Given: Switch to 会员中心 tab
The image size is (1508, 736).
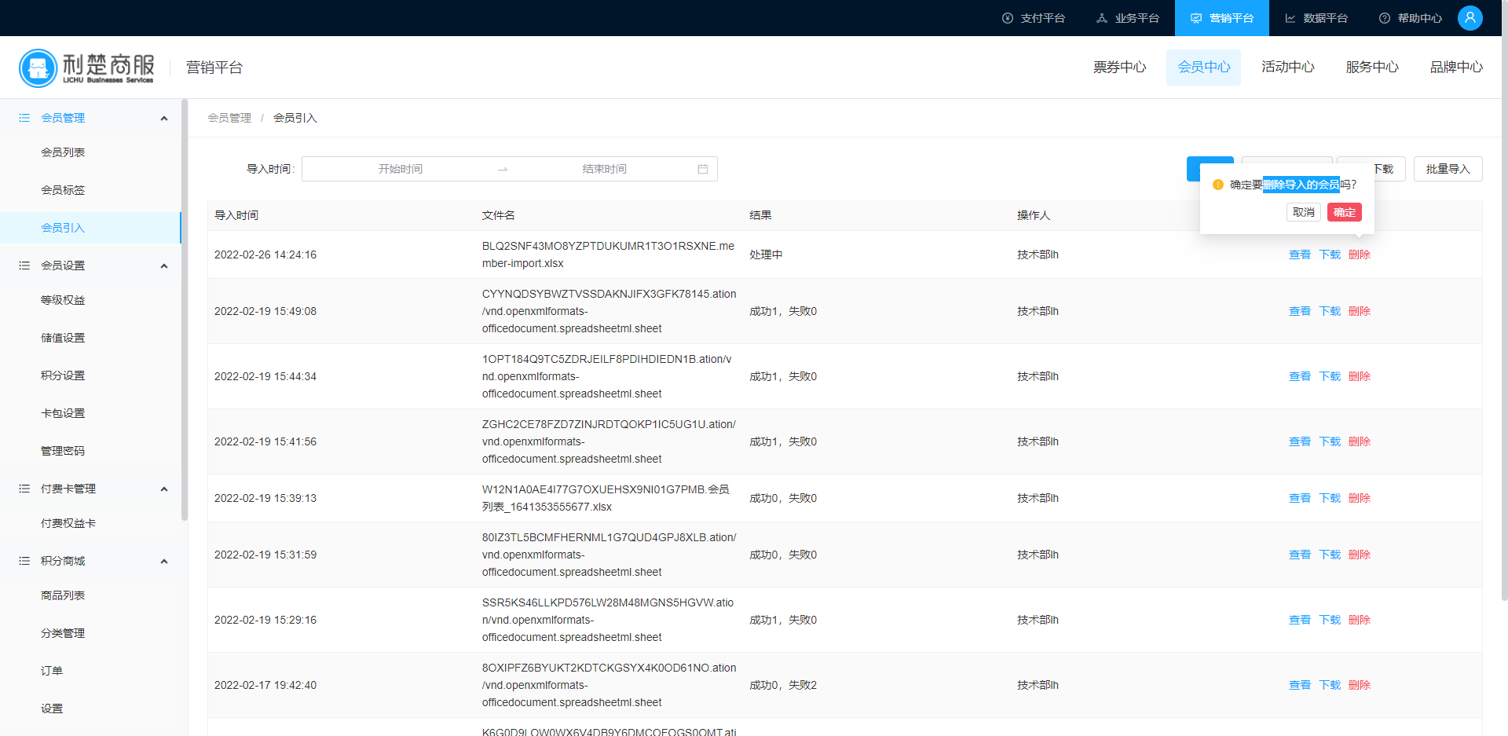Looking at the screenshot, I should tap(1204, 68).
